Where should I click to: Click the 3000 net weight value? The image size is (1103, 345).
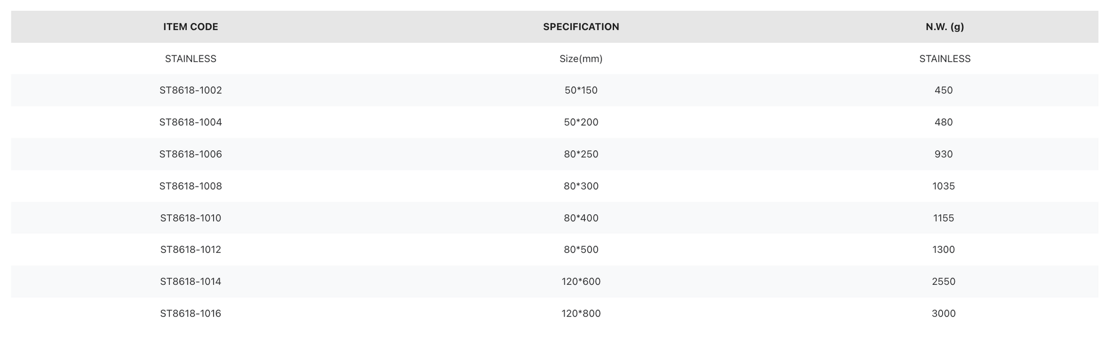[x=944, y=313]
